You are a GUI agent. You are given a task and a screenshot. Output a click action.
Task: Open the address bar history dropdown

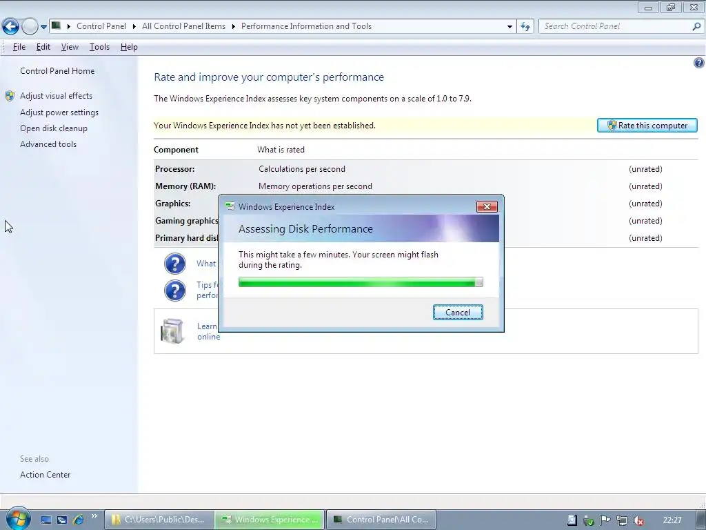tap(510, 27)
